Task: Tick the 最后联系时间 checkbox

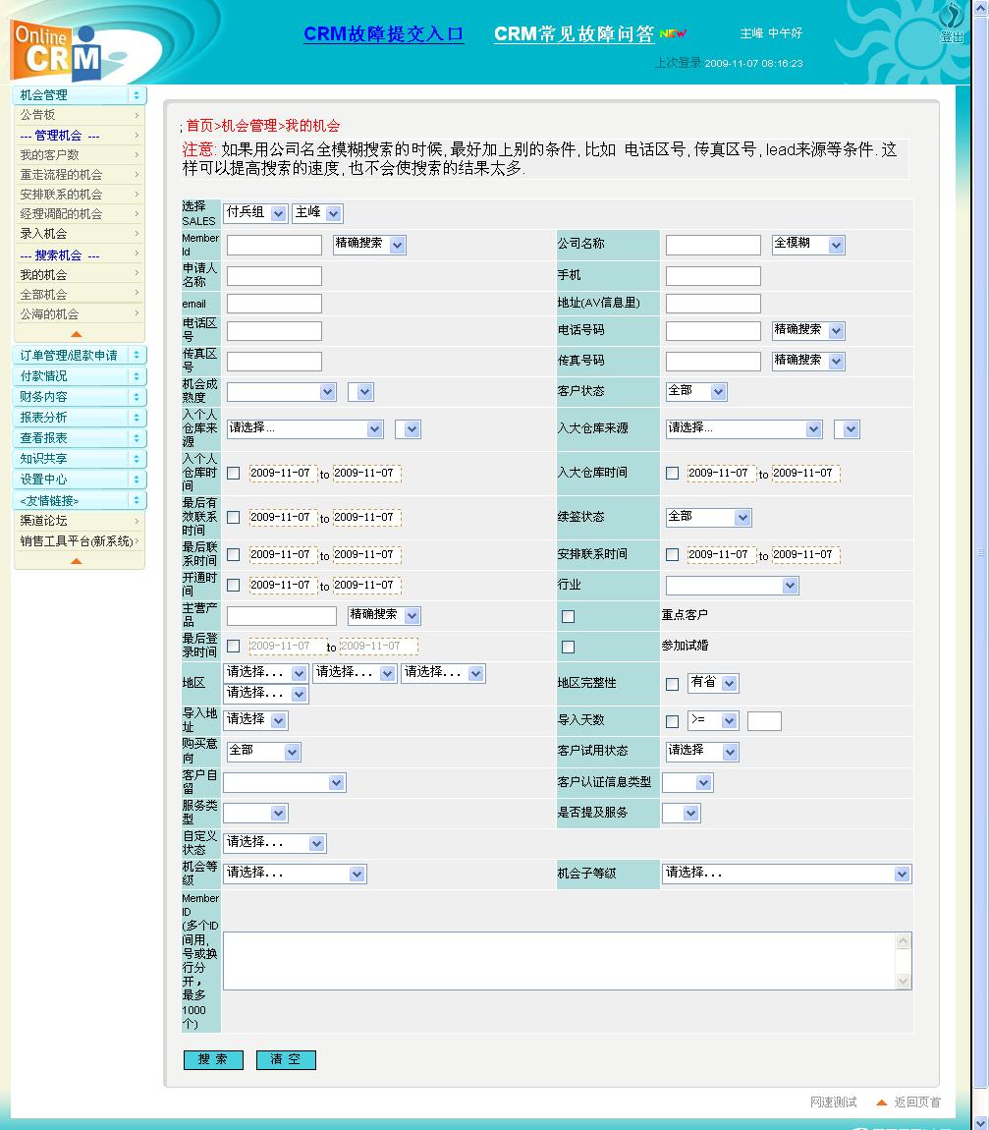Action: pyautogui.click(x=234, y=555)
